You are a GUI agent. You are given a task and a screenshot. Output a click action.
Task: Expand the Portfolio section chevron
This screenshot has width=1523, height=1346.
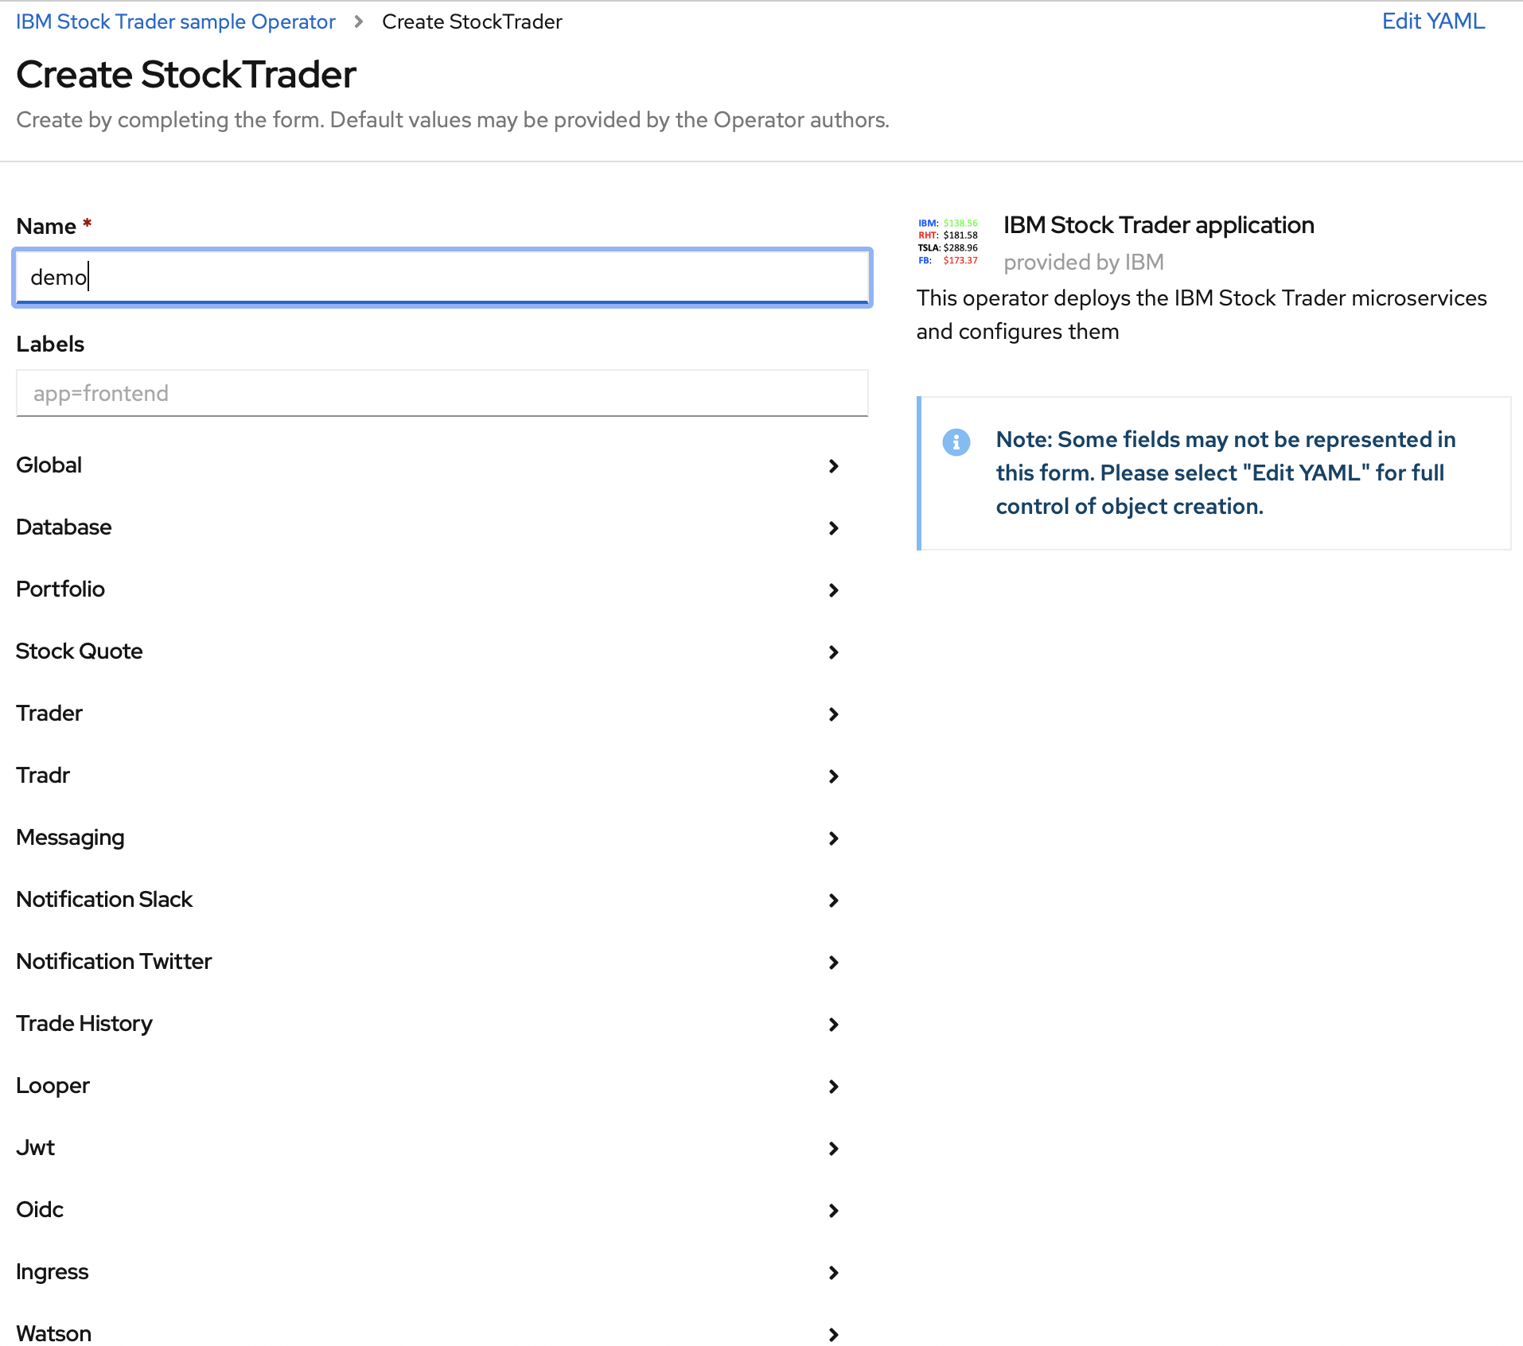833,589
